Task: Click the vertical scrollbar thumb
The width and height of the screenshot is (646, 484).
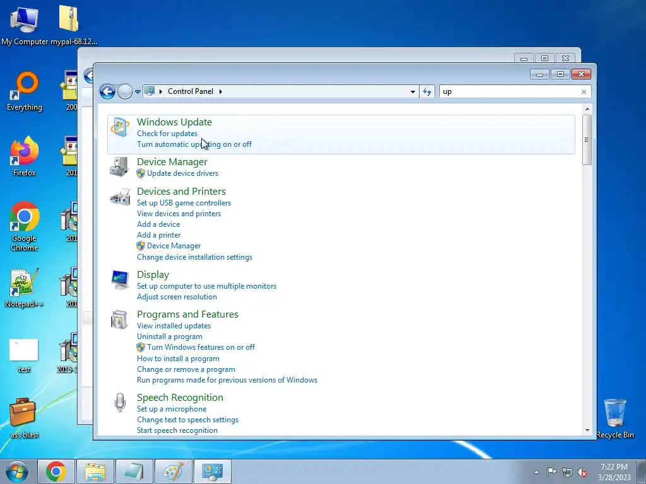Action: point(587,140)
